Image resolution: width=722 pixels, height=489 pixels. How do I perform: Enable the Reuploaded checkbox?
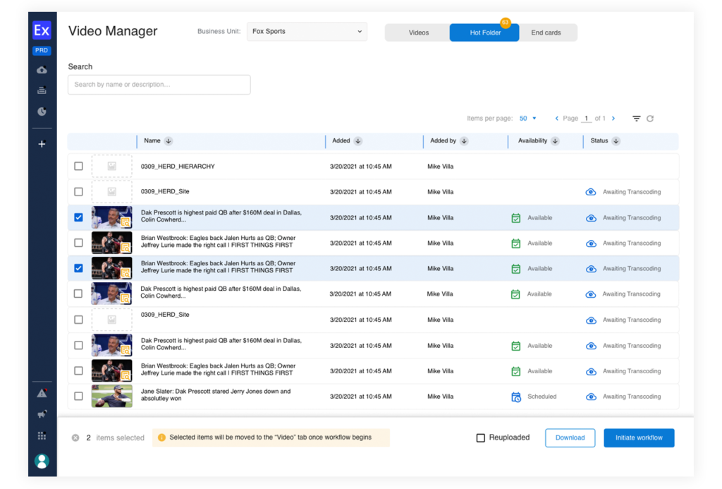pos(481,438)
